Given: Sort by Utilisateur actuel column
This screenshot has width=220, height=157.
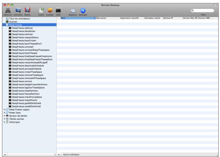Looking at the screenshot, I should [153, 18].
